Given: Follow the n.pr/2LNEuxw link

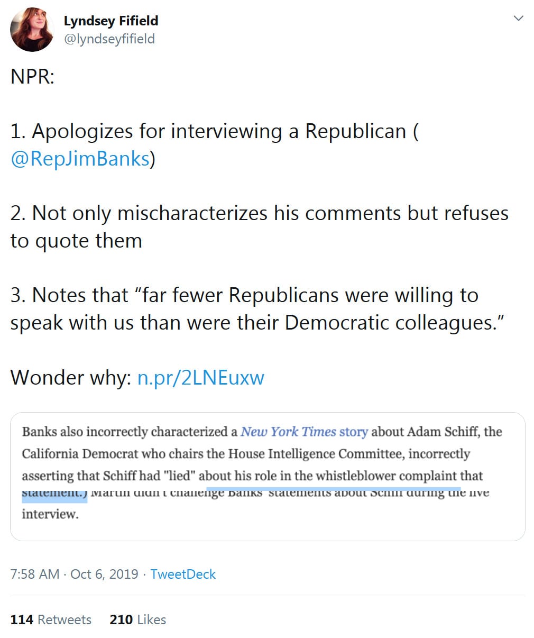Looking at the screenshot, I should [200, 378].
